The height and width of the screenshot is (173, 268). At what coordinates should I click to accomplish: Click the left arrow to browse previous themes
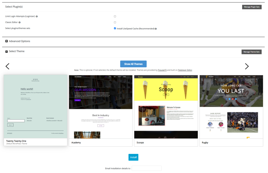click(x=7, y=66)
